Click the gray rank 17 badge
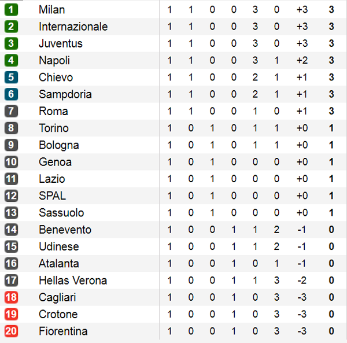347x343 pixels. [11, 281]
